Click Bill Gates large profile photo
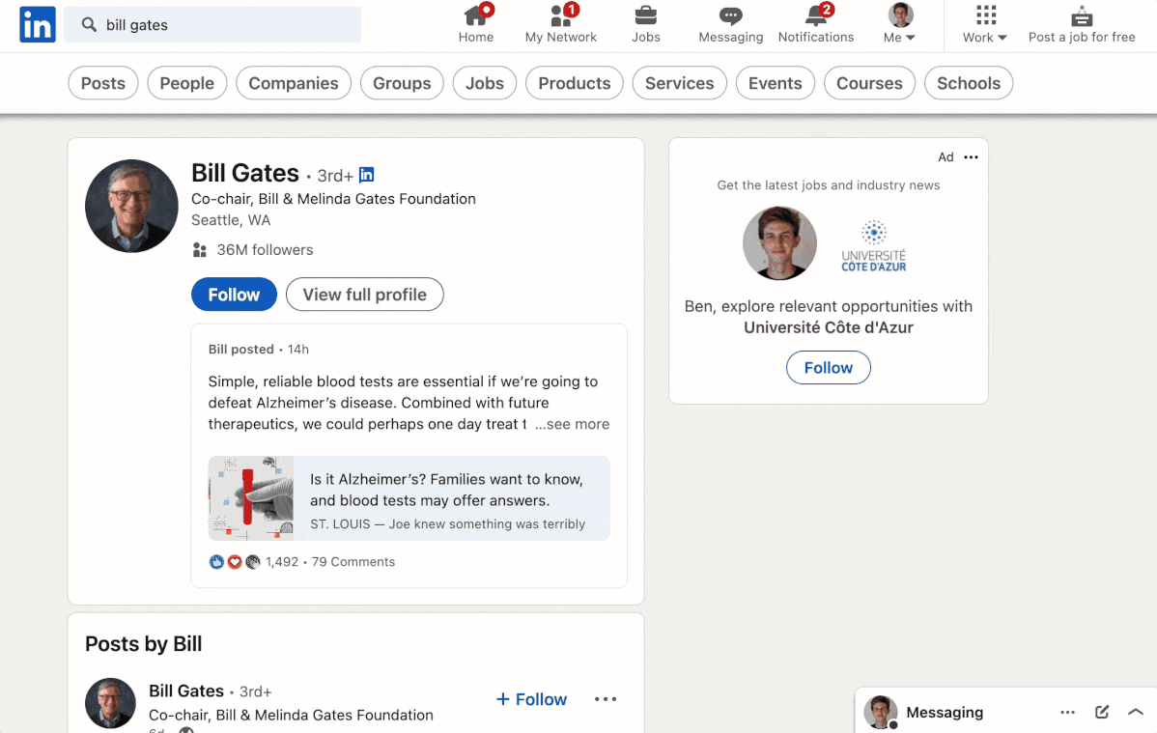 [x=131, y=206]
